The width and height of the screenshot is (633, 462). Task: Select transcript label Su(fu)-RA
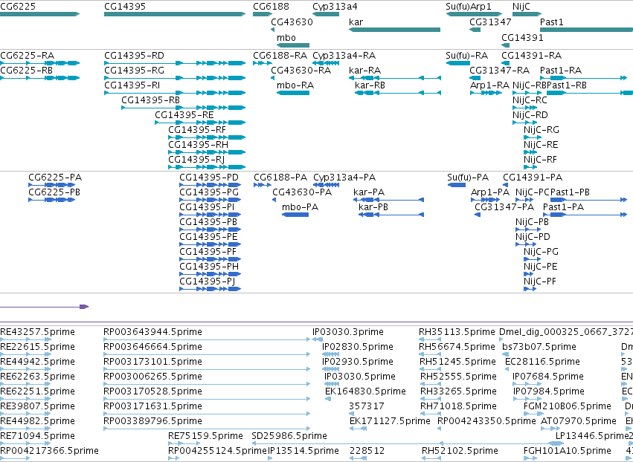(466, 55)
